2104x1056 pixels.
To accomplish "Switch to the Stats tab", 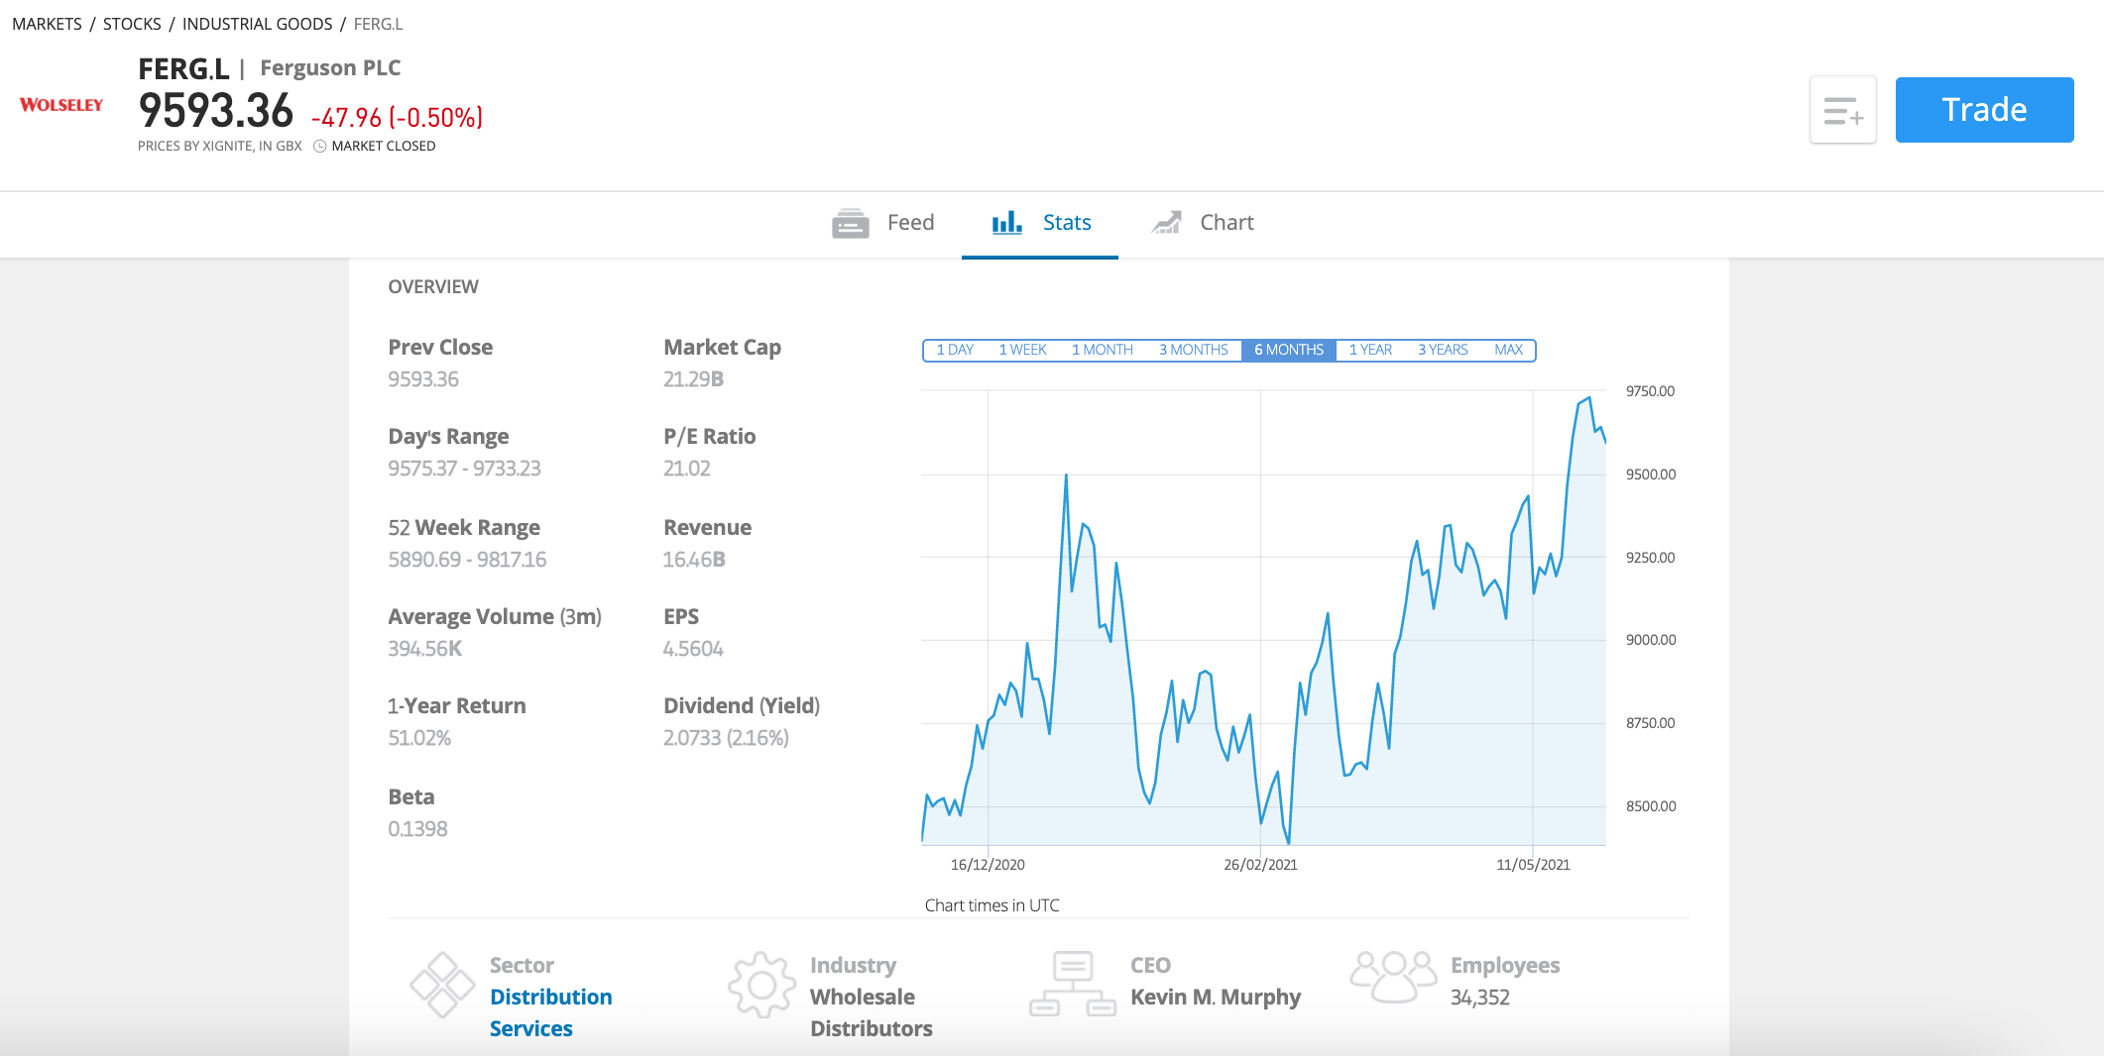I will (x=1041, y=223).
